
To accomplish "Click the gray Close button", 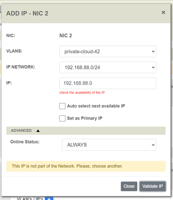I will 129,186.
